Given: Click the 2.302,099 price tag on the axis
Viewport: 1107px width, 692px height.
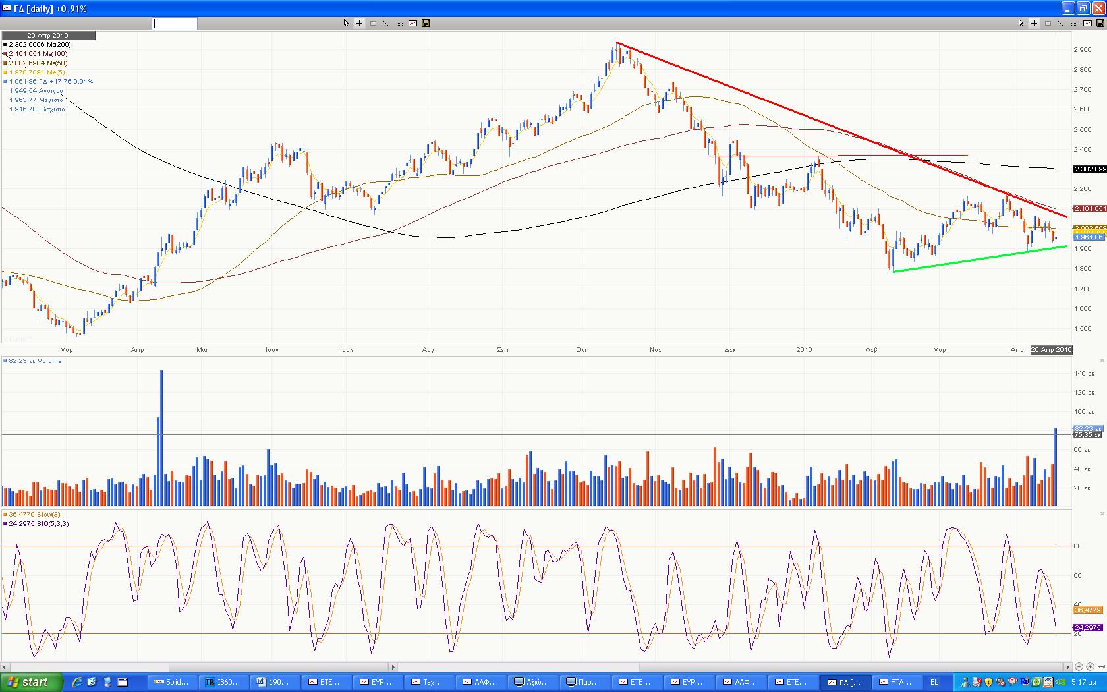Looking at the screenshot, I should [x=1090, y=169].
